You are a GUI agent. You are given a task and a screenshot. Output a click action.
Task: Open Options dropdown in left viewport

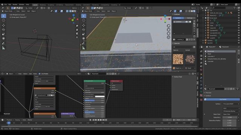(75, 8)
